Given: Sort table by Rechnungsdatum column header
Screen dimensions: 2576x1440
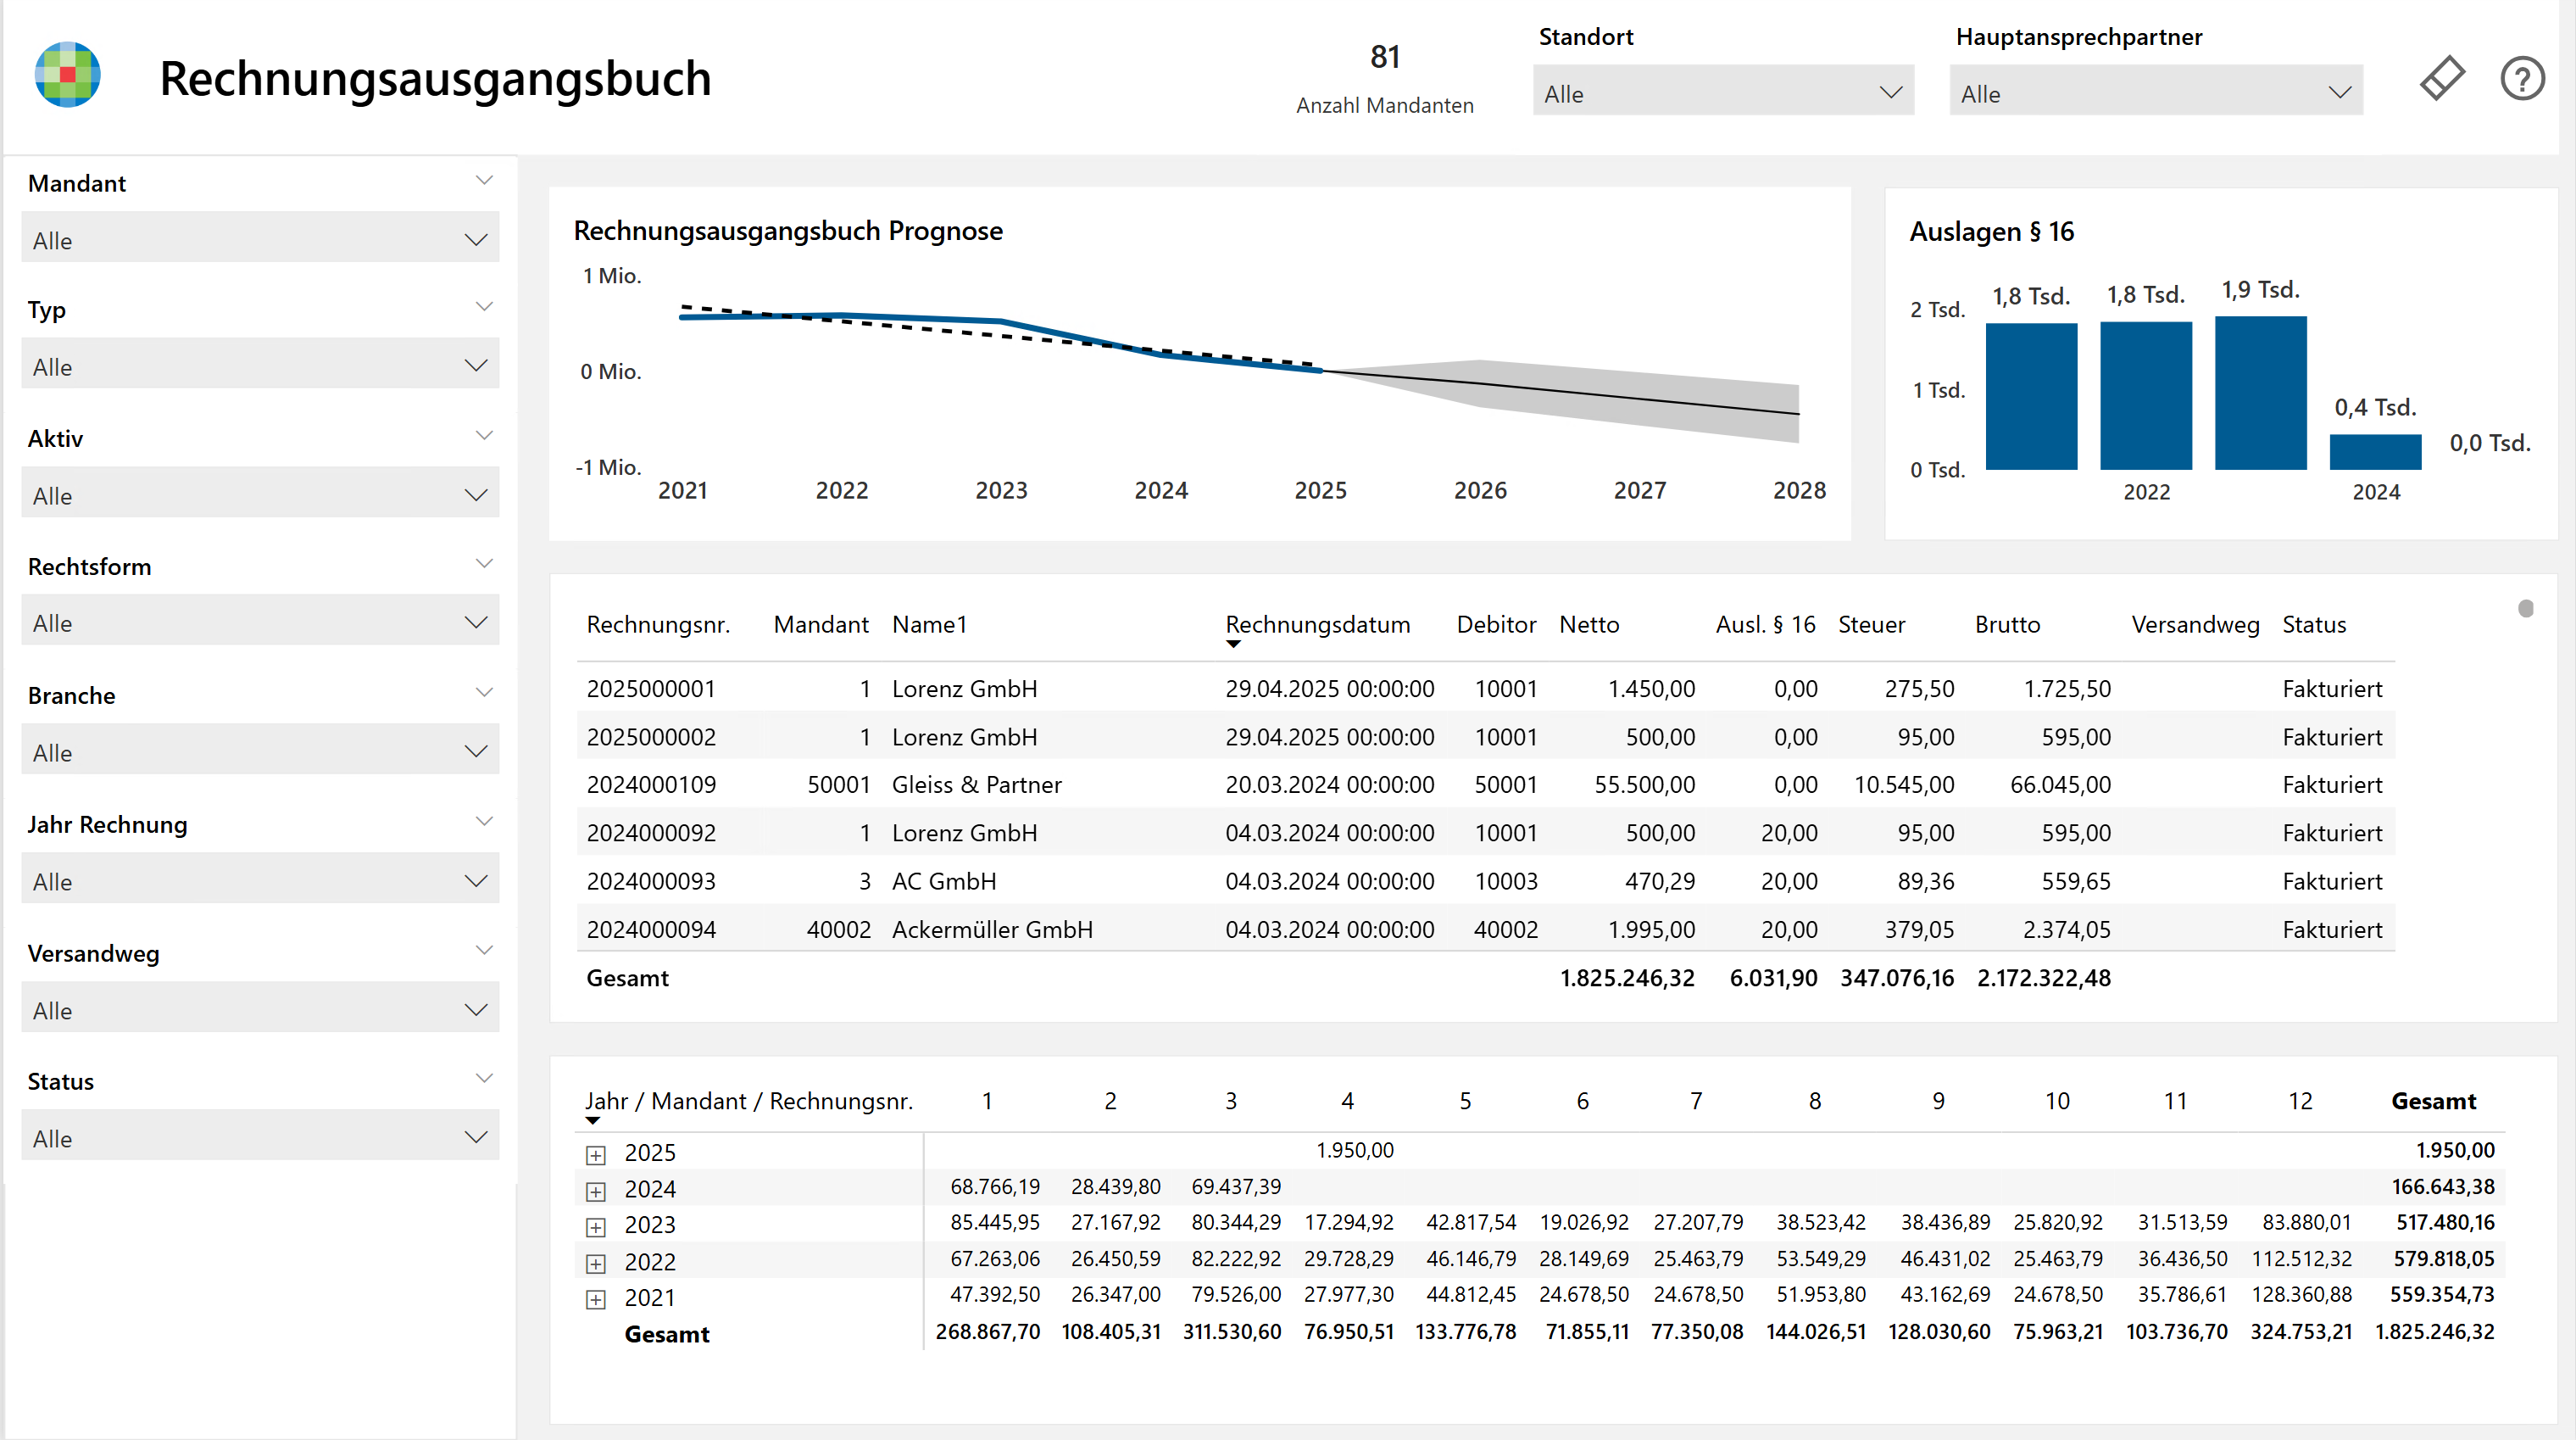Looking at the screenshot, I should [1318, 624].
